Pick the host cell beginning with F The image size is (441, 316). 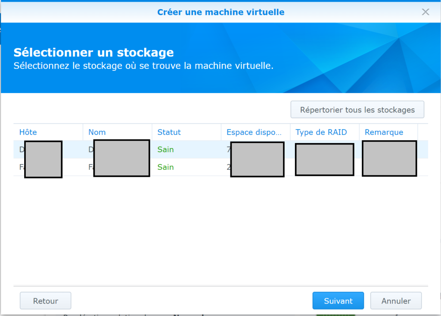21,167
